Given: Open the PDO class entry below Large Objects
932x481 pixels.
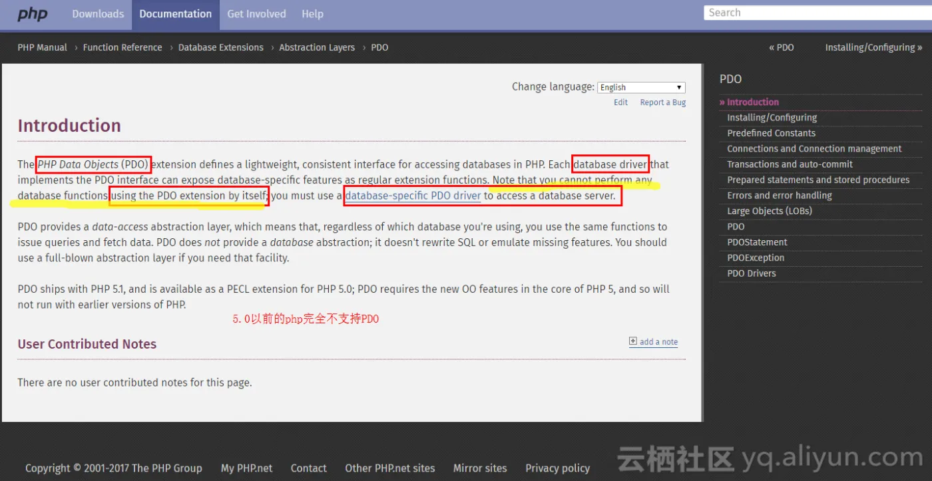Looking at the screenshot, I should coord(736,226).
